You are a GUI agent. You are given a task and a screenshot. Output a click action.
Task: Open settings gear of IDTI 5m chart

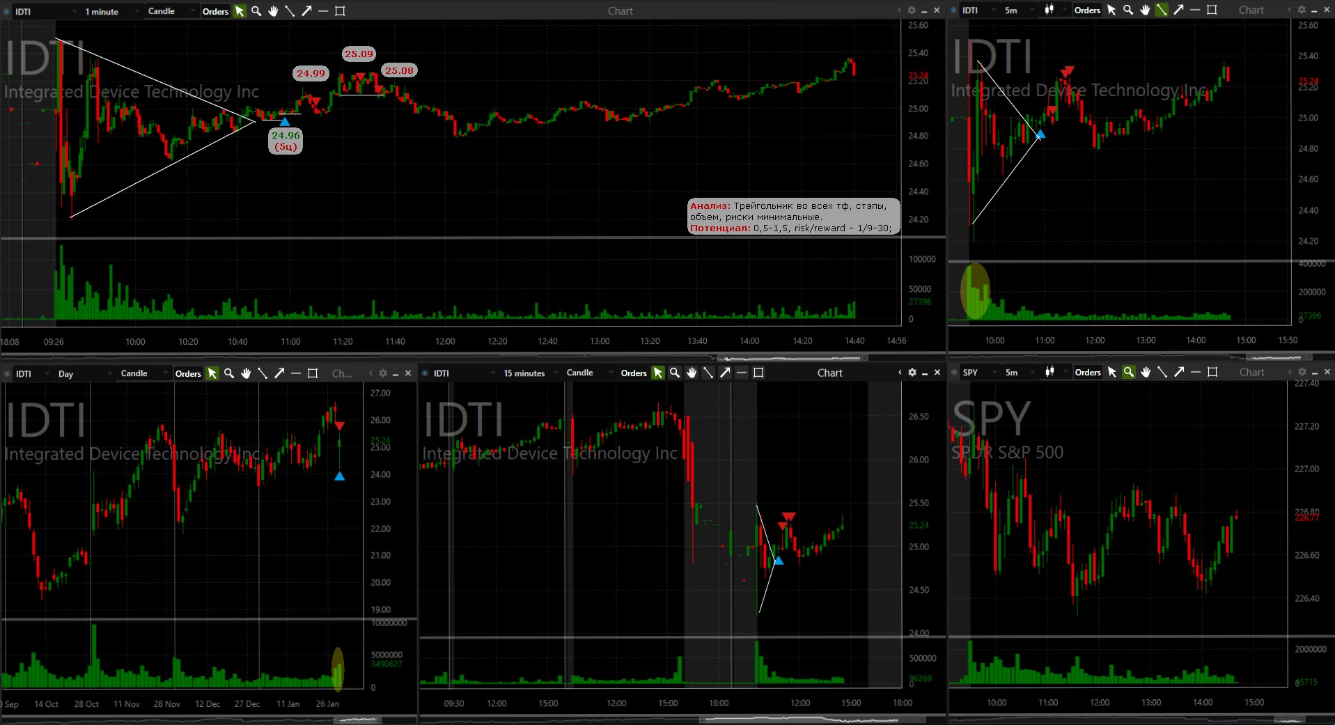click(x=1301, y=10)
